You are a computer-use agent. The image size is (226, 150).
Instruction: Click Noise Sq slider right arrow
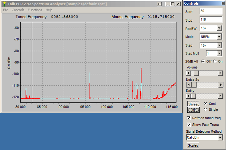[221, 85]
